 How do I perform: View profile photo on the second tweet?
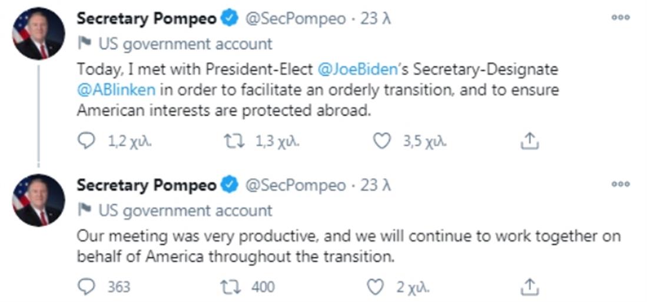[x=38, y=200]
